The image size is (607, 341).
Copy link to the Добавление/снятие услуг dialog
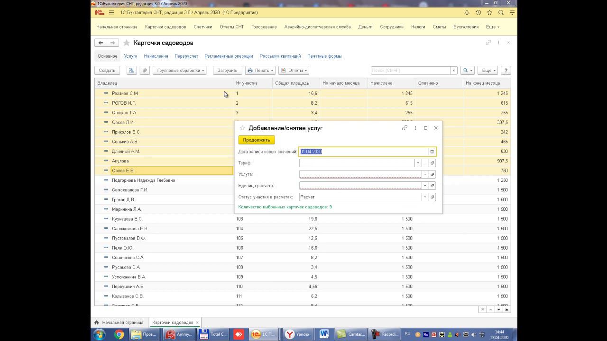405,128
